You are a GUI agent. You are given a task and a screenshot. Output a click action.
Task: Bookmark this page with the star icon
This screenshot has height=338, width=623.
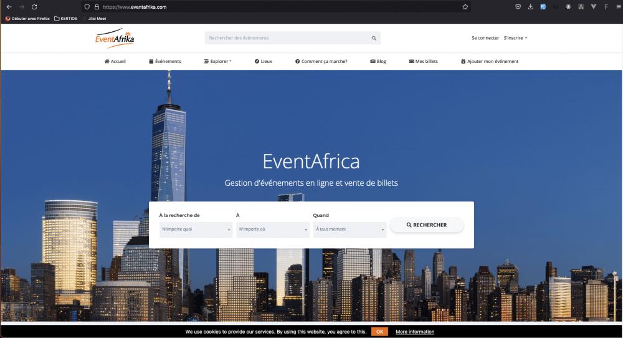click(x=465, y=7)
